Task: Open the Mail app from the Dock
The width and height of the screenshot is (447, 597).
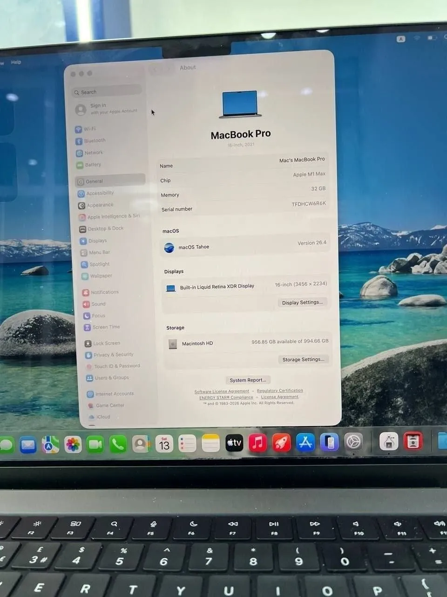Action: point(28,445)
